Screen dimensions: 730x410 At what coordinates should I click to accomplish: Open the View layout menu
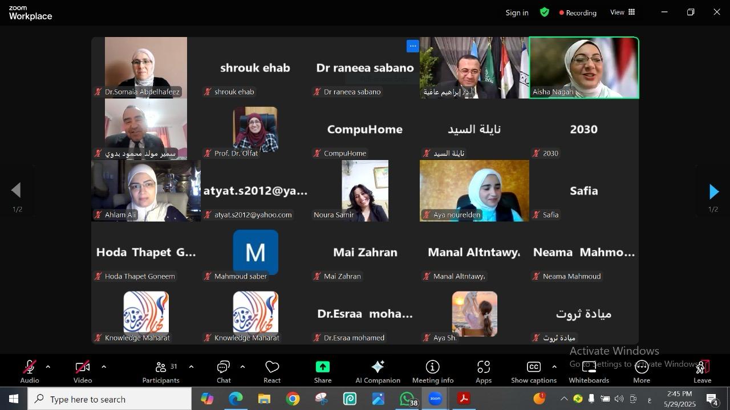[x=622, y=12]
